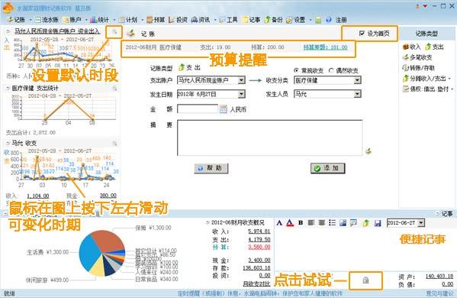
Task: Open the 支出账户 account dropdown
Action: (241, 80)
